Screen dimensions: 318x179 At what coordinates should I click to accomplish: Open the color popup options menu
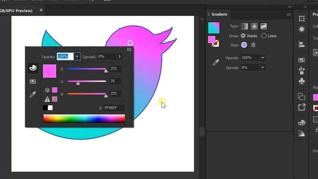(129, 50)
